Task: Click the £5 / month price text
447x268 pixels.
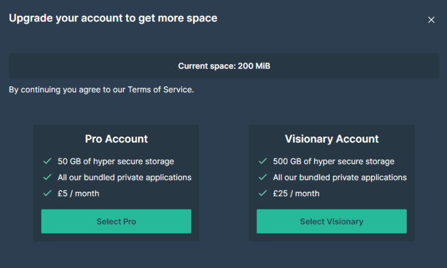Action: click(x=78, y=193)
